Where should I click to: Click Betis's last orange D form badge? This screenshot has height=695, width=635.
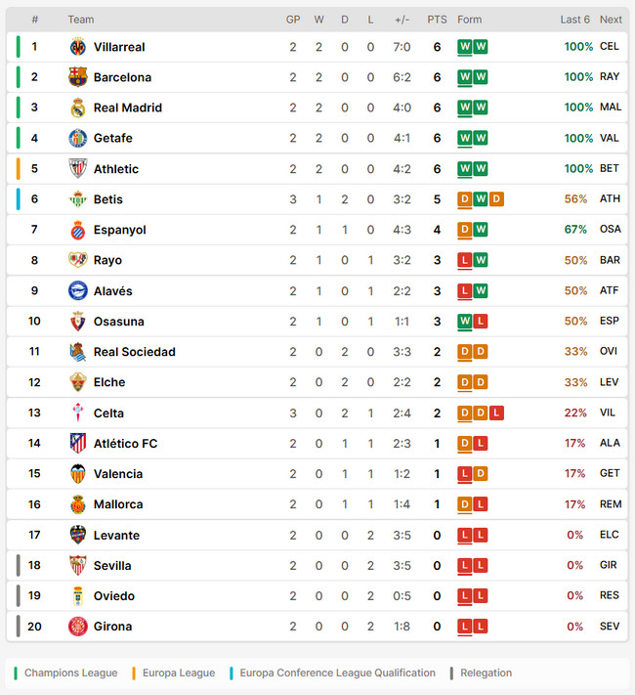496,199
